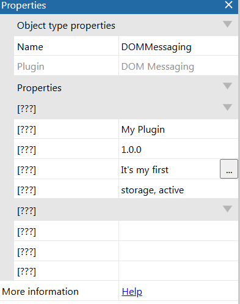Click the Properties section header text
Screen dimensions: 240x304
[39, 88]
